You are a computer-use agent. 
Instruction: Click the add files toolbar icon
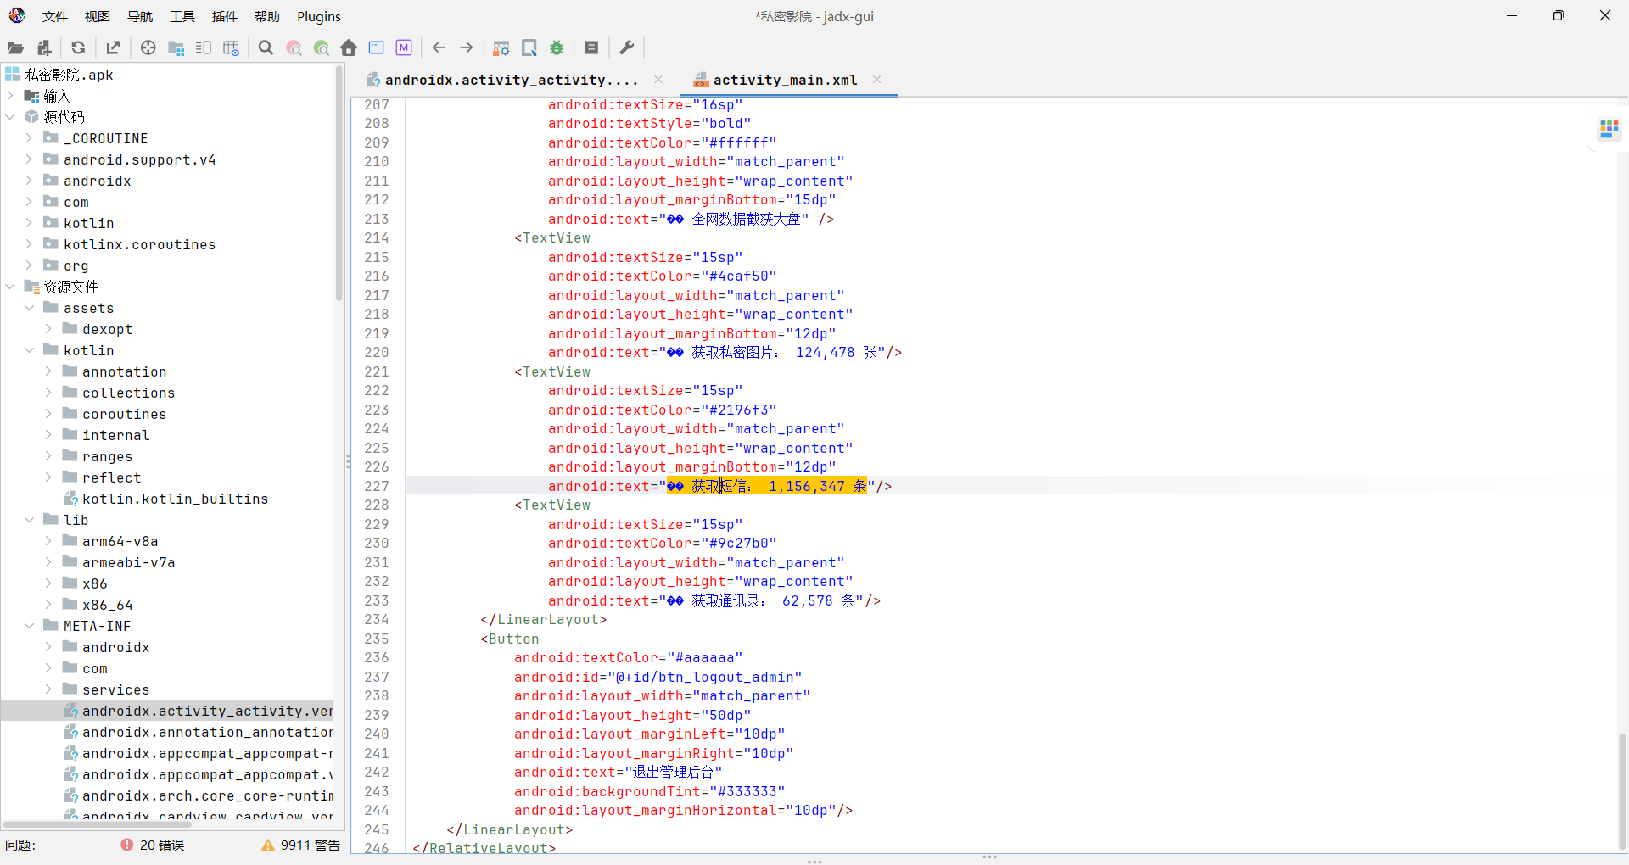point(44,48)
